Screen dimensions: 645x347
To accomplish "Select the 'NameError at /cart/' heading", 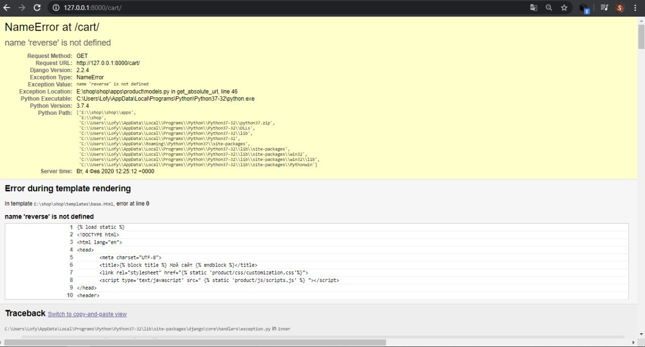I will [x=52, y=28].
